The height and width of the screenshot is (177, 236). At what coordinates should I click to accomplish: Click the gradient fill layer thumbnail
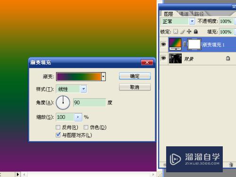[175, 44]
